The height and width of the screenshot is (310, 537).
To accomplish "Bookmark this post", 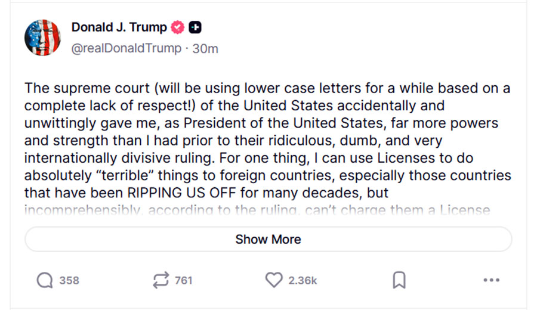I will tap(399, 280).
